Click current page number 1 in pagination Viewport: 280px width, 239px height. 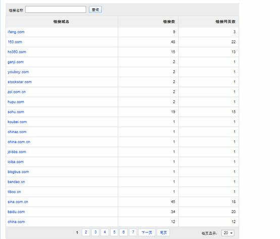pyautogui.click(x=77, y=232)
